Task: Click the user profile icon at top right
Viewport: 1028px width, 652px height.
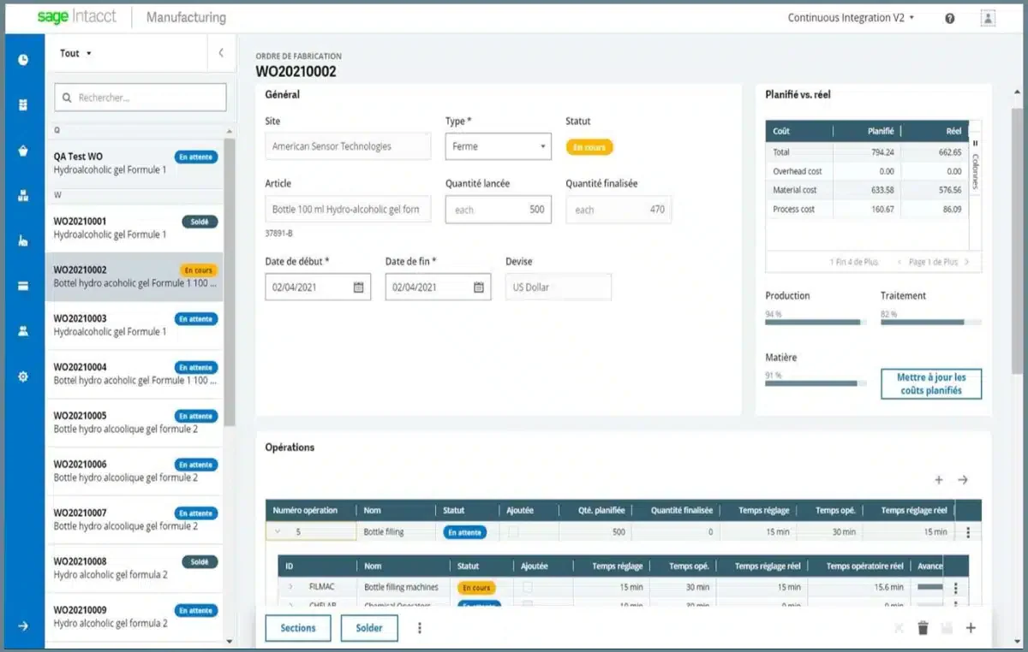Action: (989, 18)
